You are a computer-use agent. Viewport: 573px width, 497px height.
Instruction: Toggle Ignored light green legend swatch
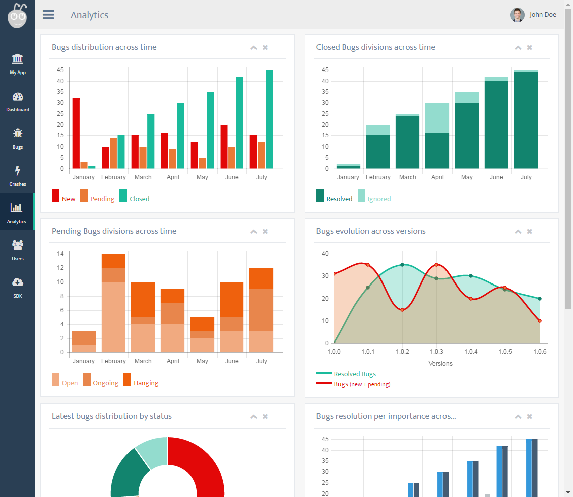click(361, 195)
